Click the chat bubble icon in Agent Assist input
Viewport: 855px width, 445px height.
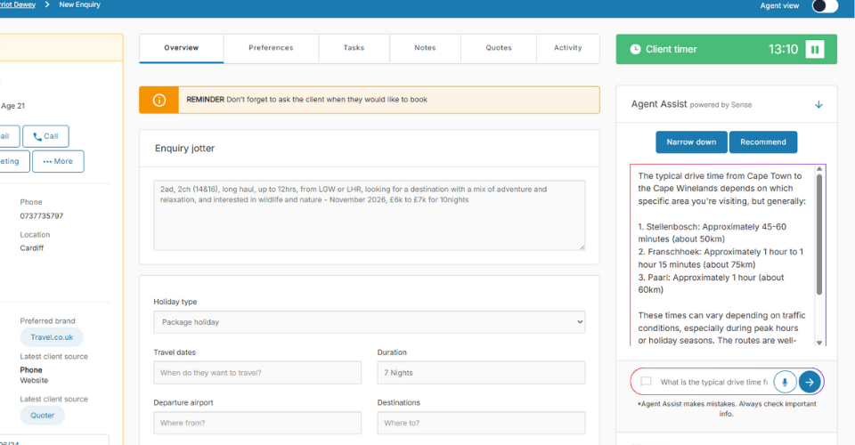tap(647, 382)
